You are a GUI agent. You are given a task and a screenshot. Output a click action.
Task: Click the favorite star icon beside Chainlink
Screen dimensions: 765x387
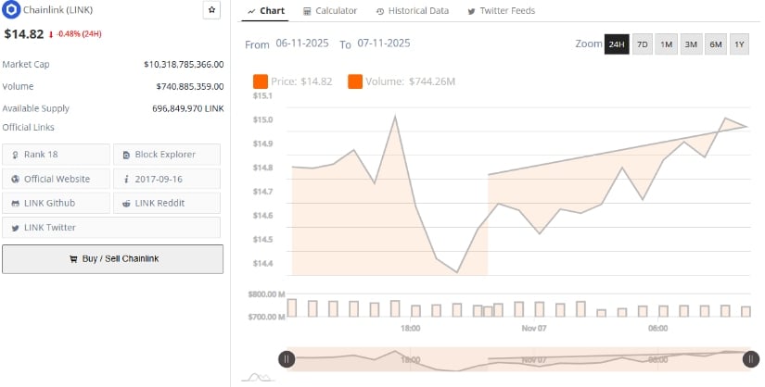[x=211, y=10]
